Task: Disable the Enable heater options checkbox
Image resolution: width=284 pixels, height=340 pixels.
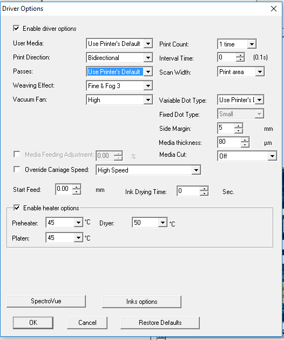Action: pyautogui.click(x=17, y=208)
